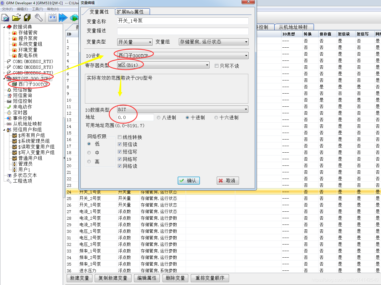Viewport: 381px width, 285px height.
Task: Confirm changes with the 确认 button
Action: 189,180
